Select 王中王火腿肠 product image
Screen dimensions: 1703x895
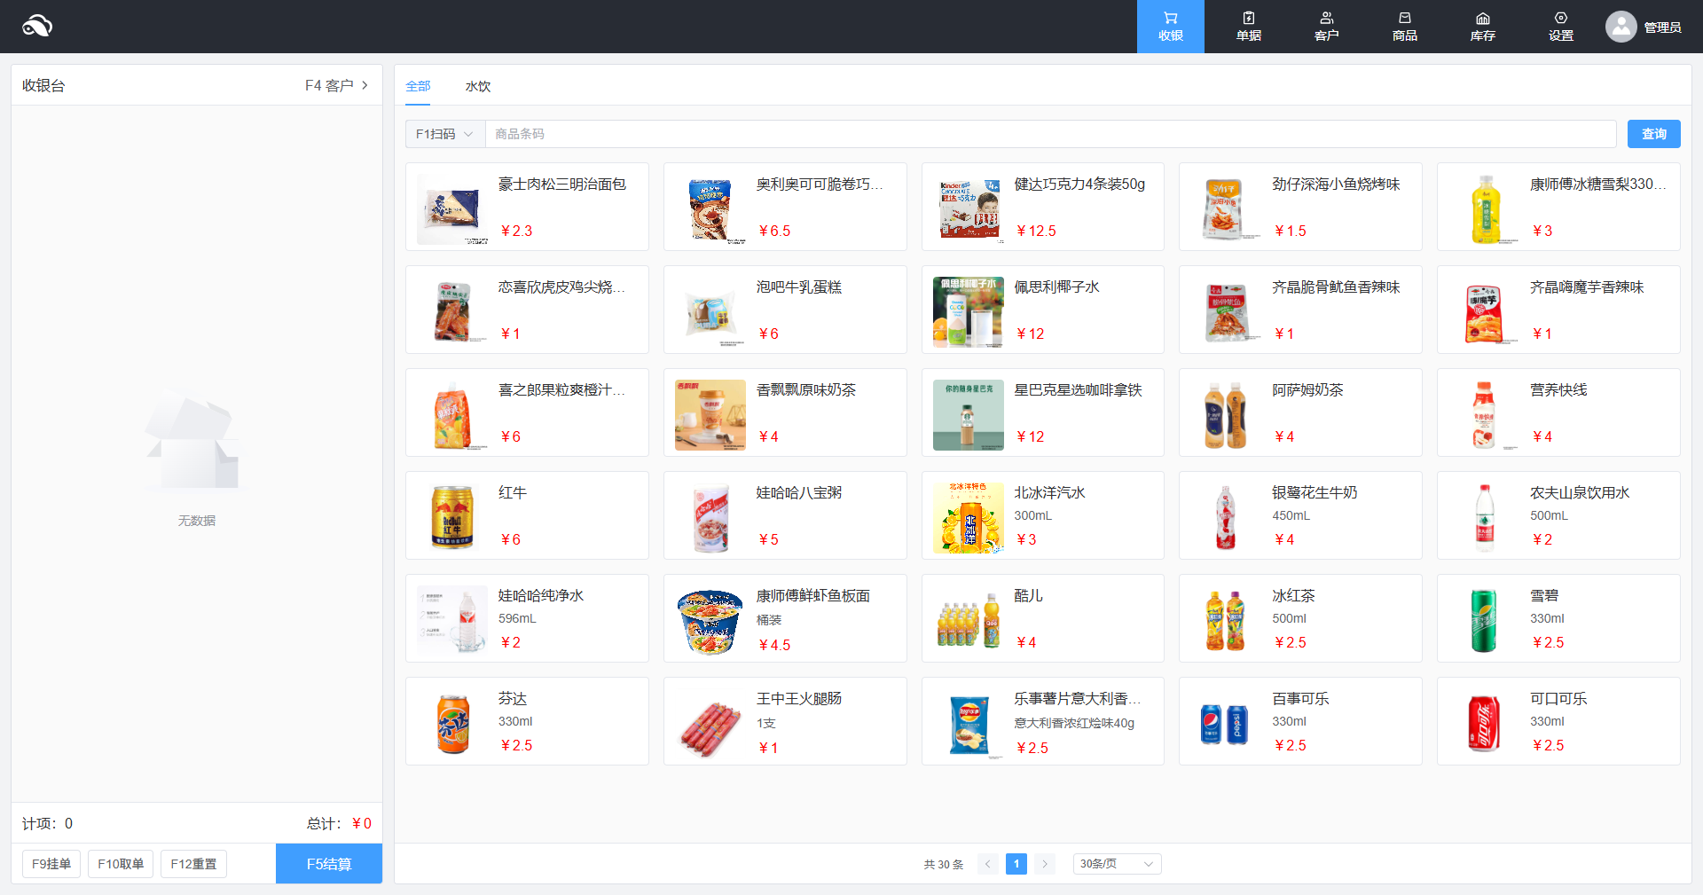point(710,724)
